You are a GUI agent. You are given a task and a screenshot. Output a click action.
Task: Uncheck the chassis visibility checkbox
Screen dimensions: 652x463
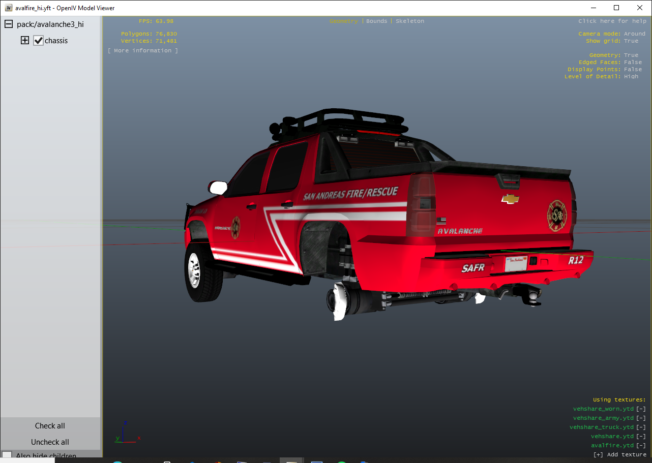(39, 41)
